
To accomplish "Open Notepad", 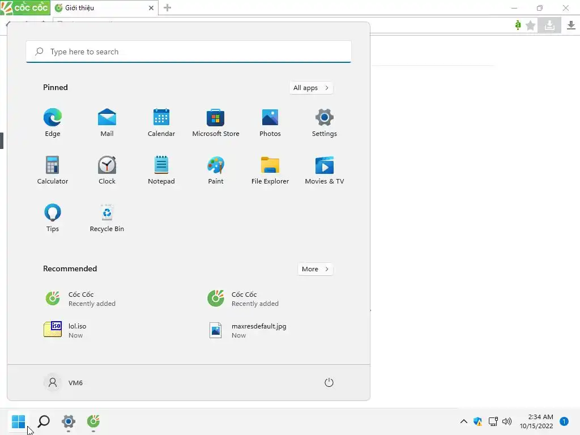I will [x=161, y=170].
